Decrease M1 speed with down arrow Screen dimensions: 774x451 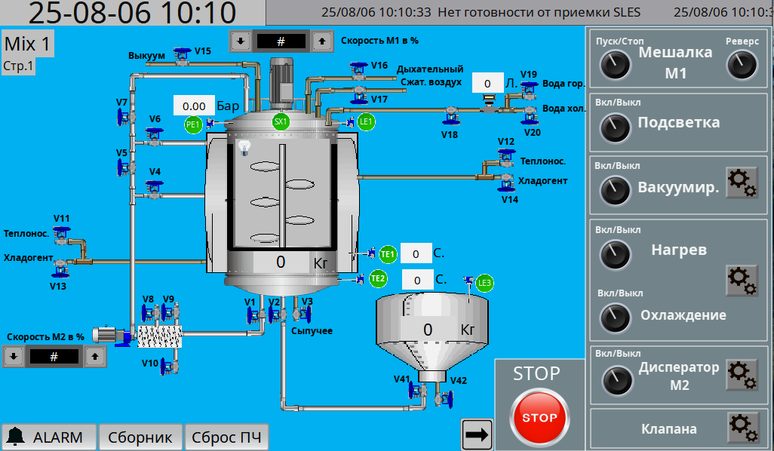point(239,41)
